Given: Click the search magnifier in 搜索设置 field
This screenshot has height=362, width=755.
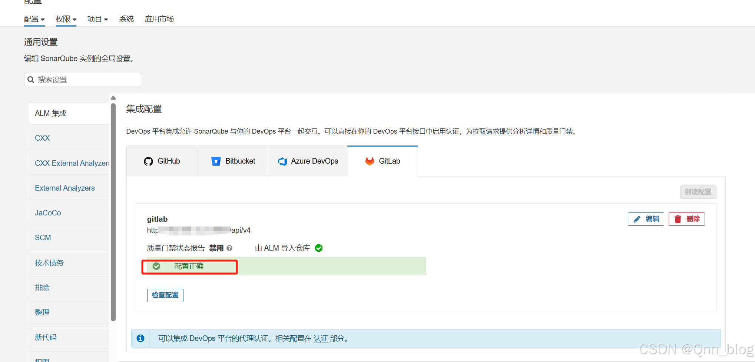Looking at the screenshot, I should (31, 79).
